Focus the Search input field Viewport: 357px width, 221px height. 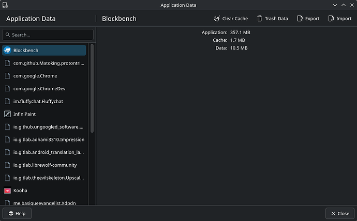[48, 35]
